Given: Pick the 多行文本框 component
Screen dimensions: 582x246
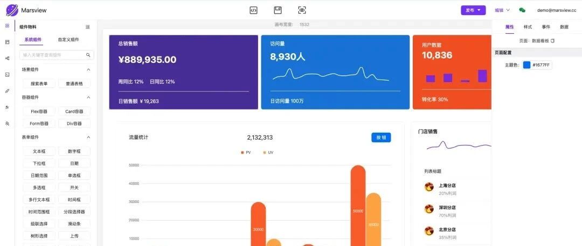Looking at the screenshot, I should (x=39, y=200).
